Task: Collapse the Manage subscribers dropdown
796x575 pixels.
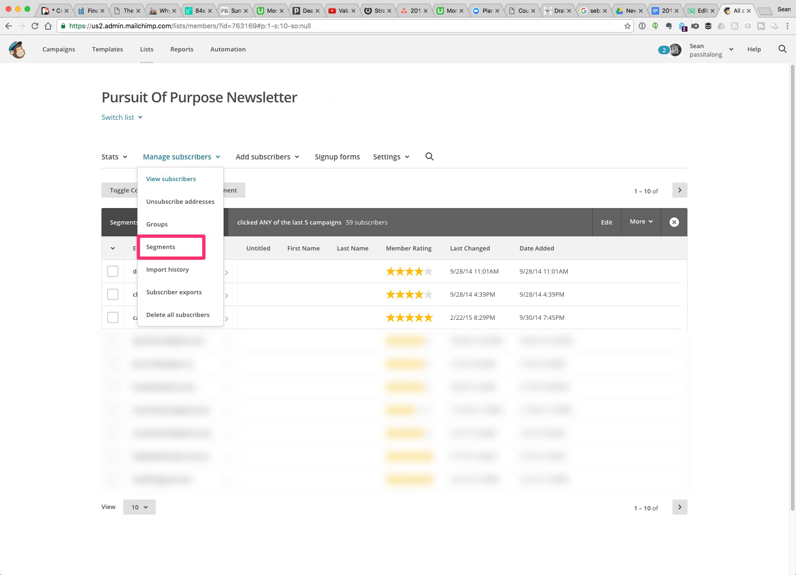Action: (x=182, y=157)
